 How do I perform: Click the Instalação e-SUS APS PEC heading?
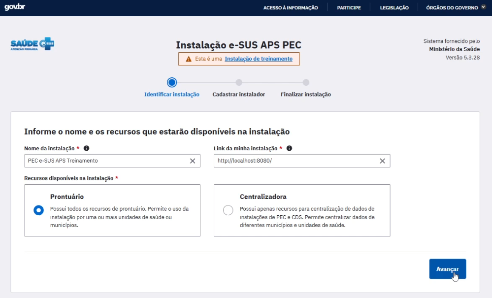(x=238, y=45)
